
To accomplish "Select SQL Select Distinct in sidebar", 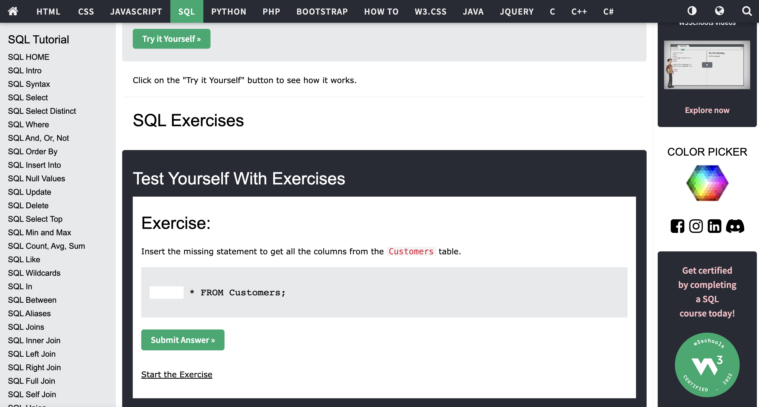I will click(x=42, y=111).
